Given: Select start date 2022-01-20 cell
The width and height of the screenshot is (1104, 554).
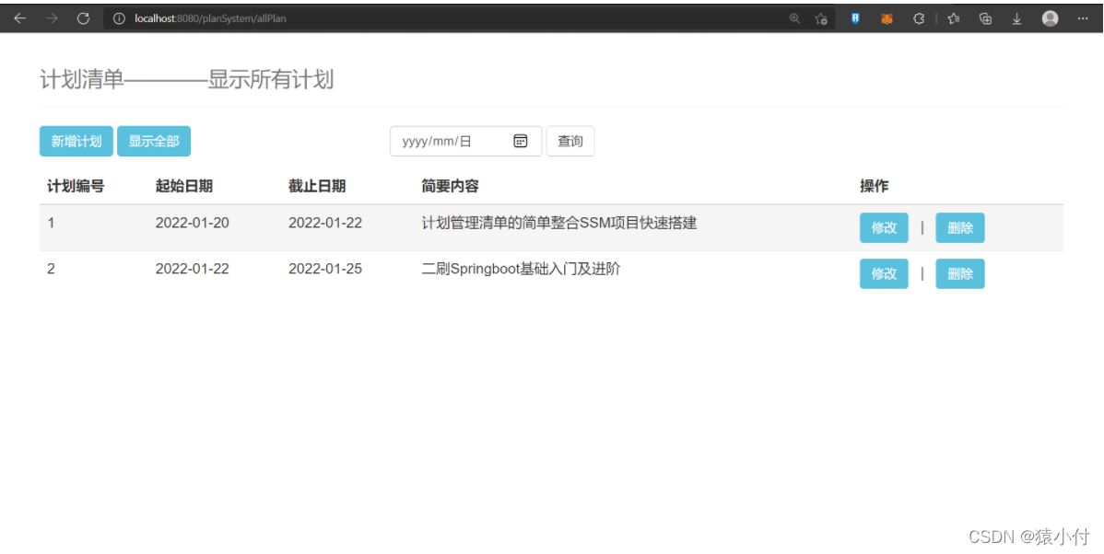Looking at the screenshot, I should 193,223.
